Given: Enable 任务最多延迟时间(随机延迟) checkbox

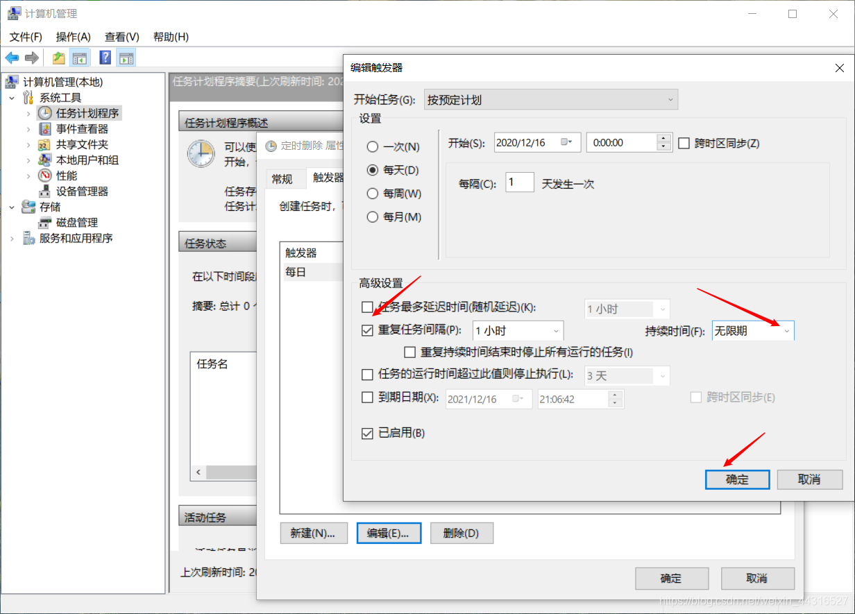Looking at the screenshot, I should coord(367,307).
